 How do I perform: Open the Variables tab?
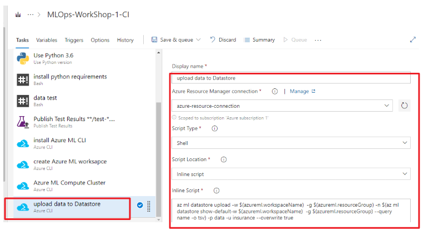coord(47,40)
